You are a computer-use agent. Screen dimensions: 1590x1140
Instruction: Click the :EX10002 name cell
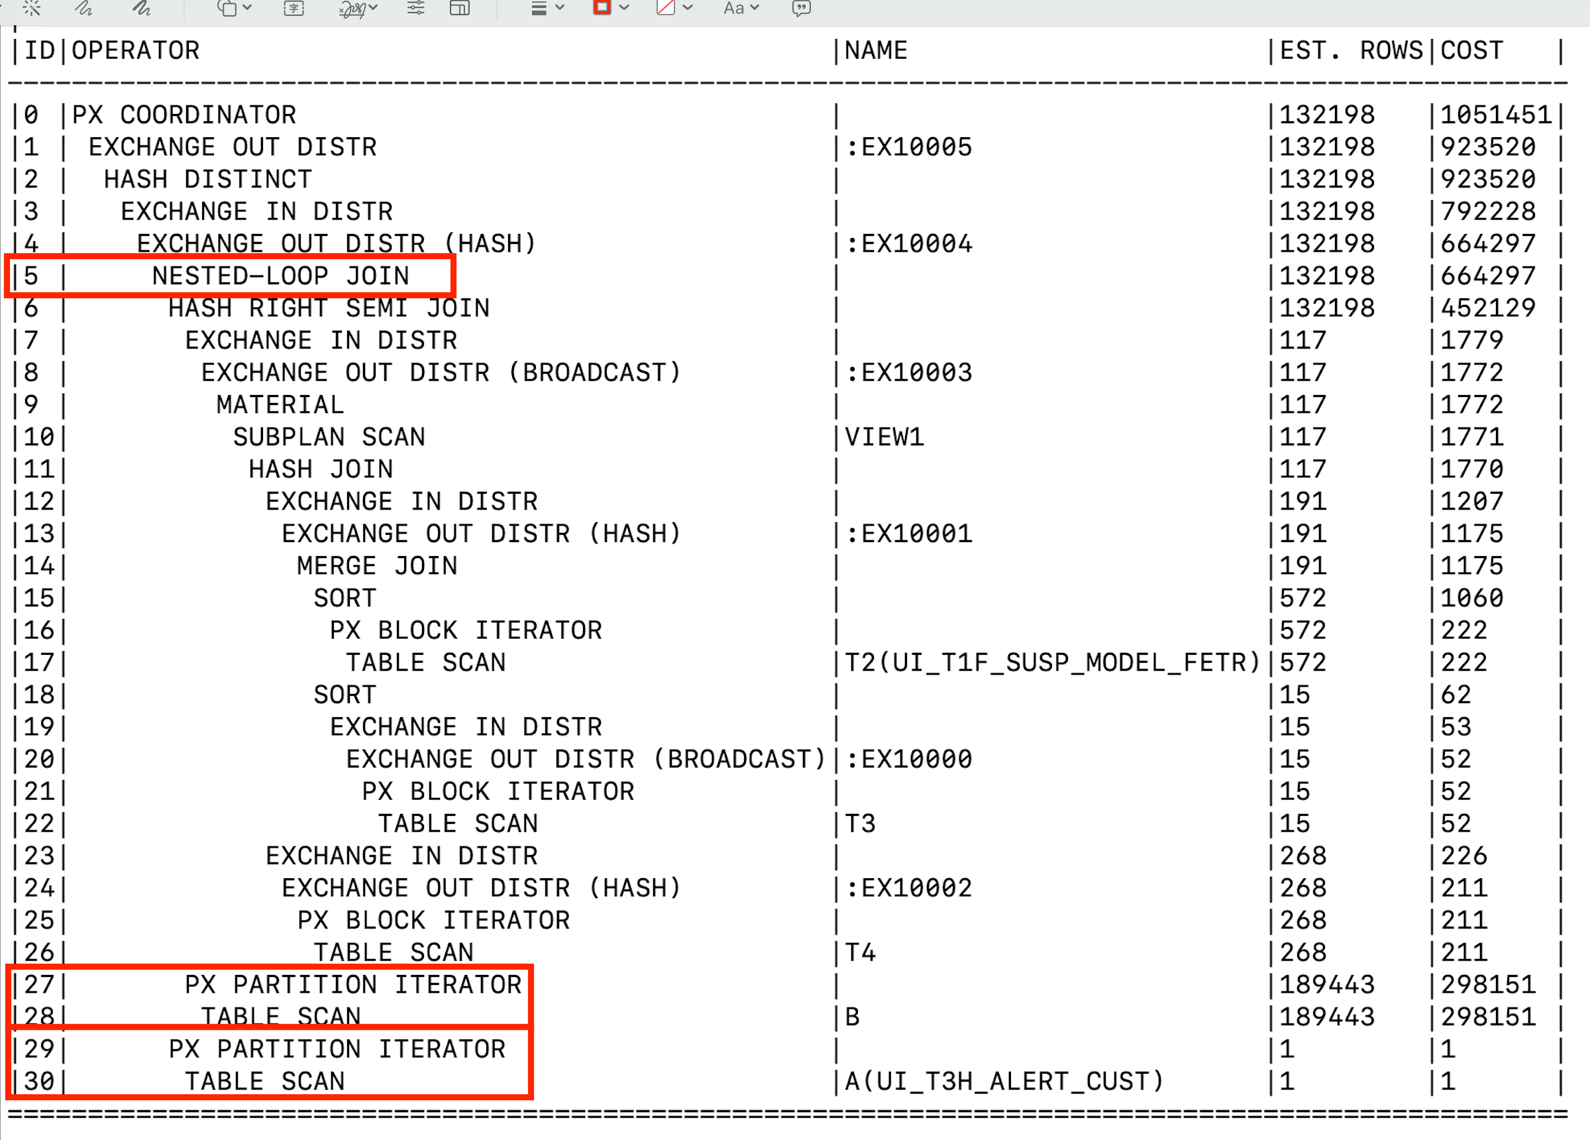pyautogui.click(x=909, y=888)
